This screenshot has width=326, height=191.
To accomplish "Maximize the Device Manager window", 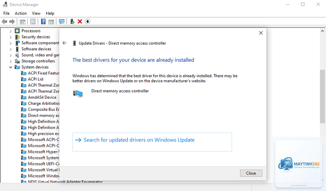I will [x=303, y=4].
